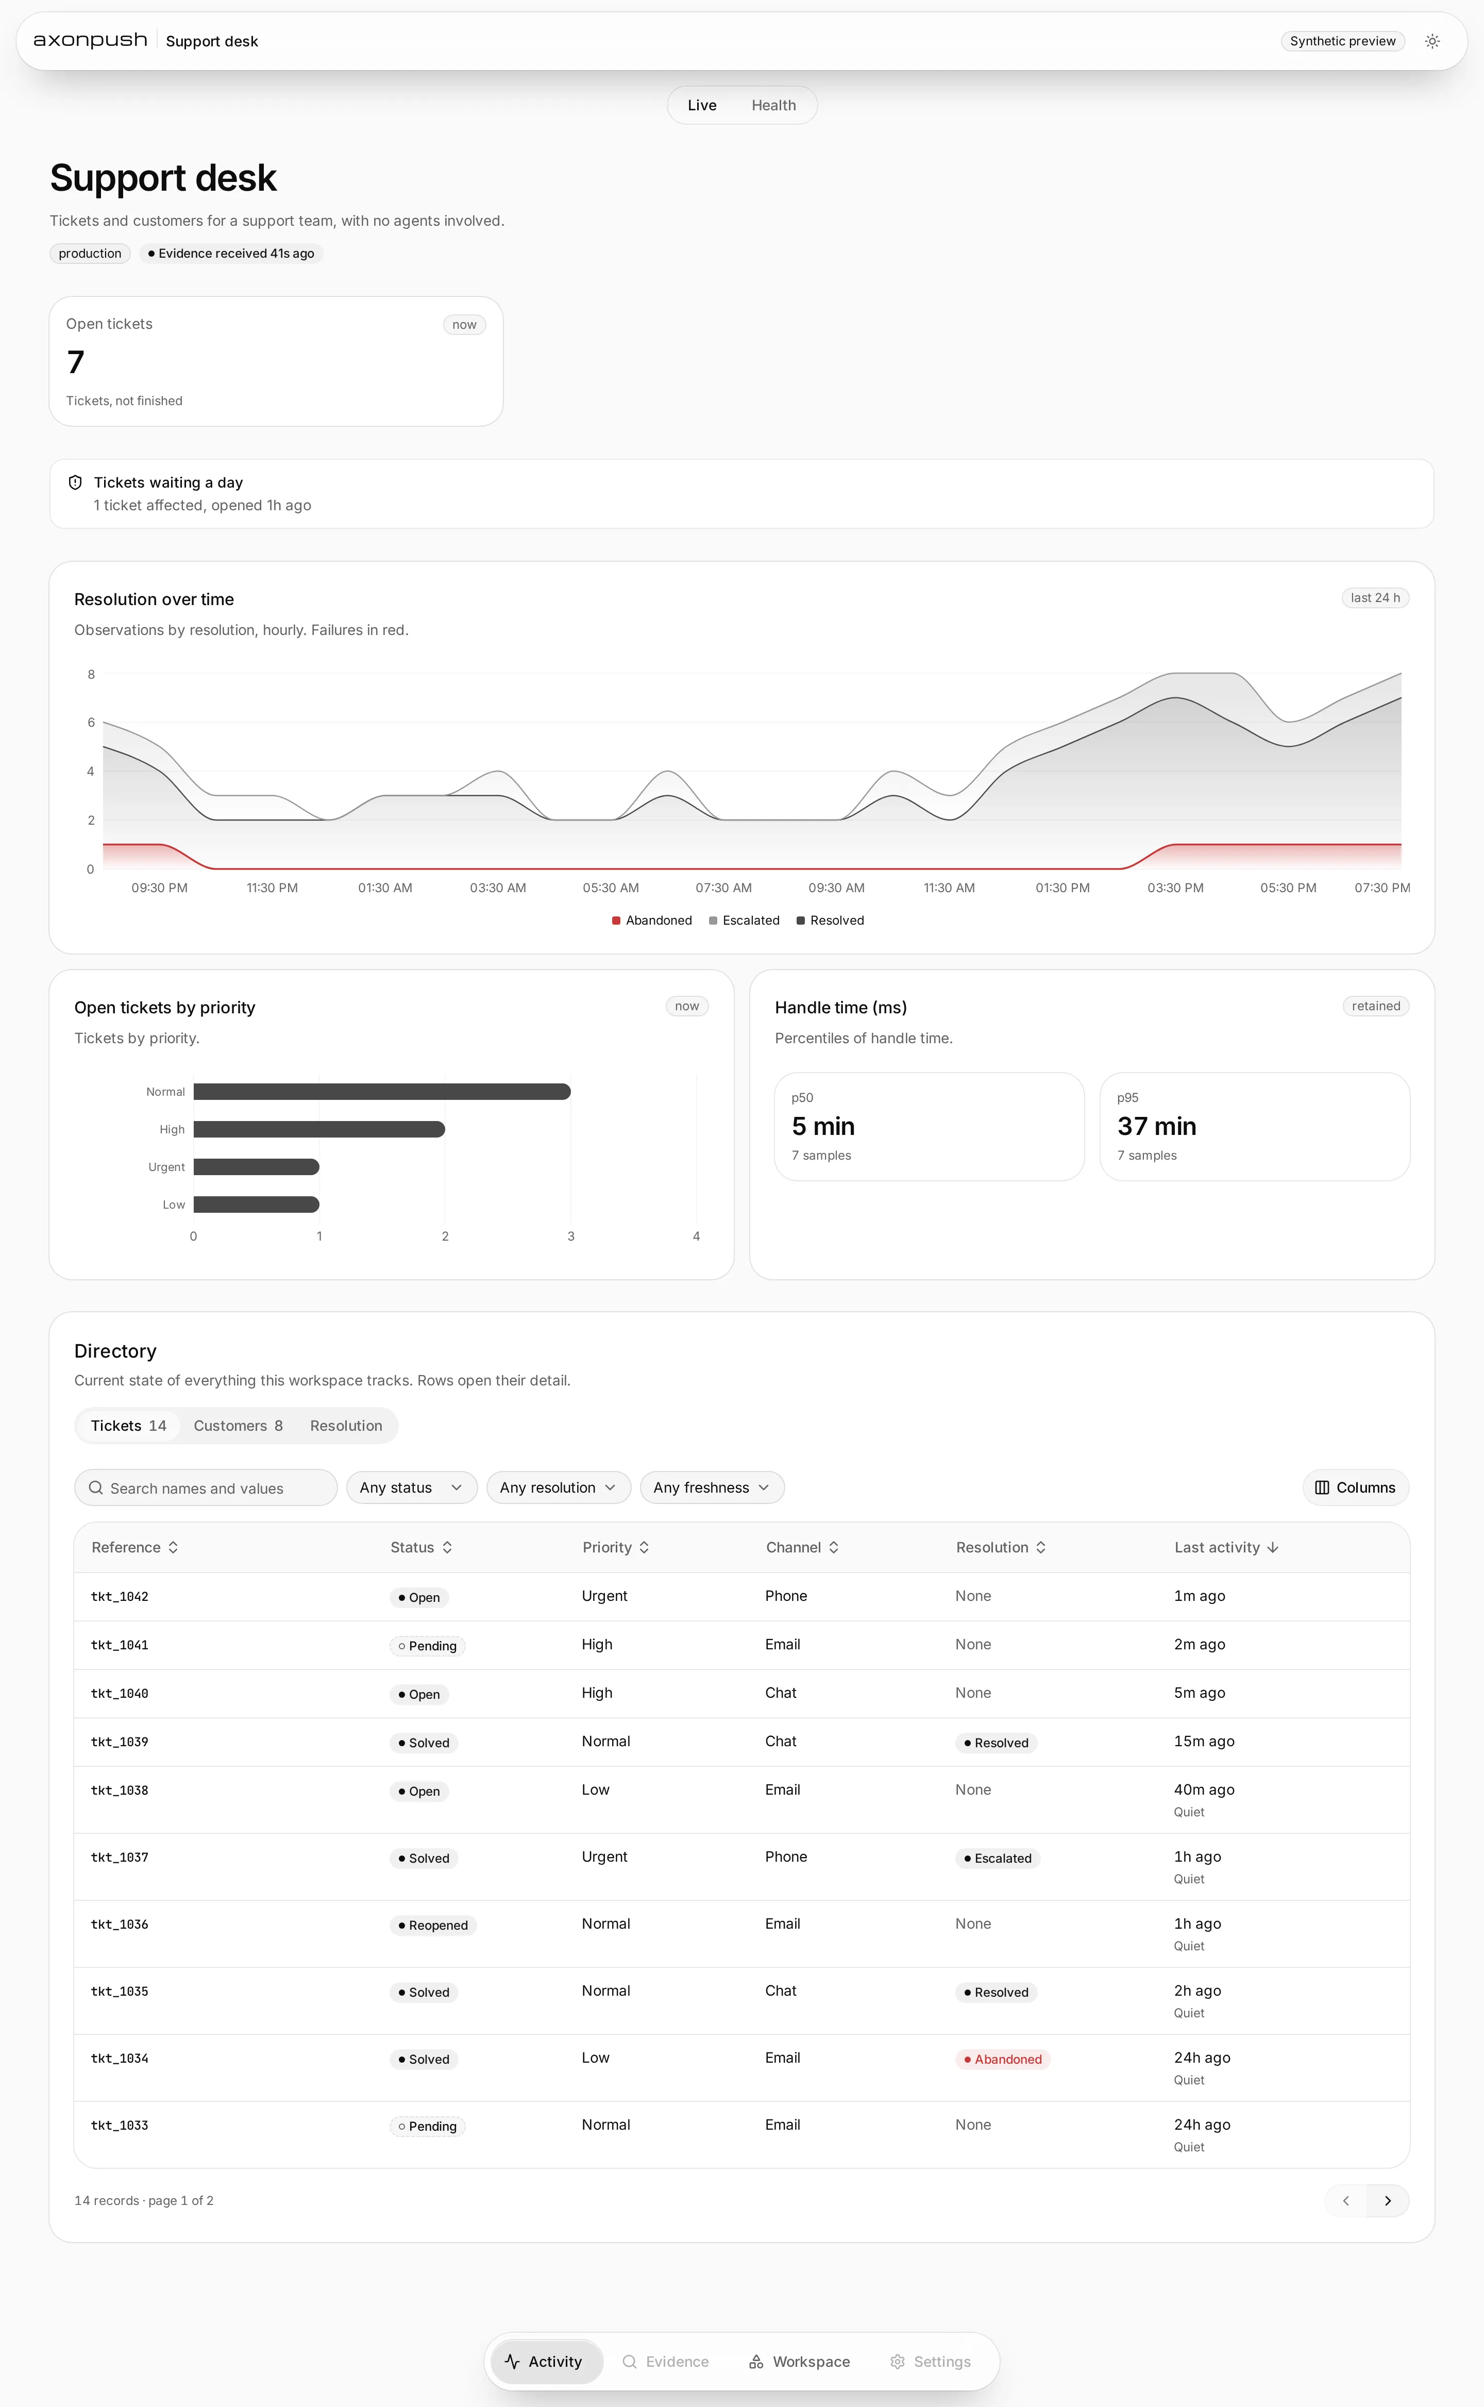Viewport: 1484px width, 2407px height.
Task: Click the Open tickets 7 card
Action: (276, 361)
